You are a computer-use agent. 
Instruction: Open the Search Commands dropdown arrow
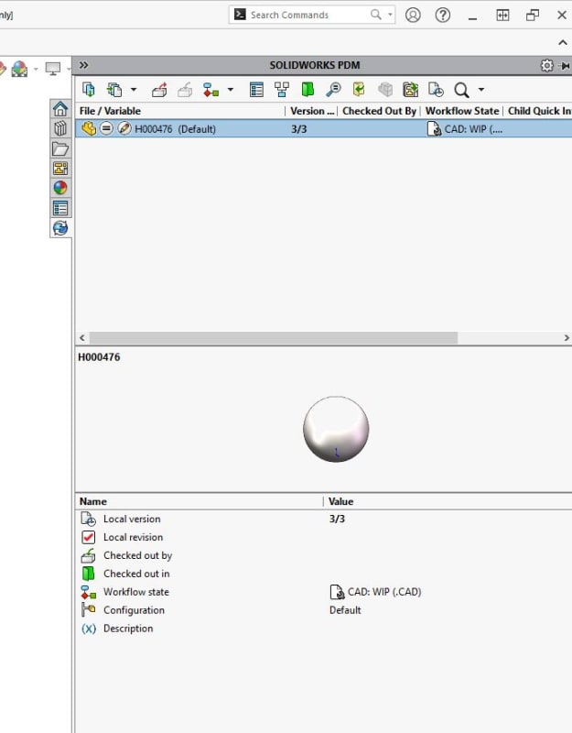point(390,15)
